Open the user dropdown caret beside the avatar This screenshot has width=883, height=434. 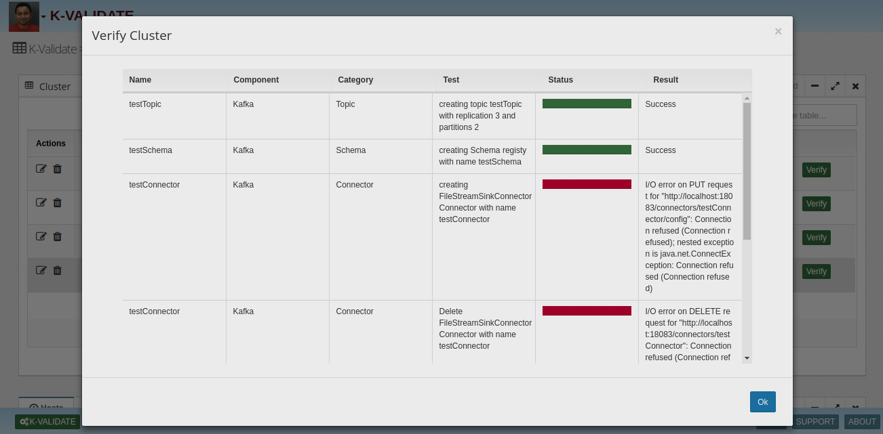tap(44, 16)
